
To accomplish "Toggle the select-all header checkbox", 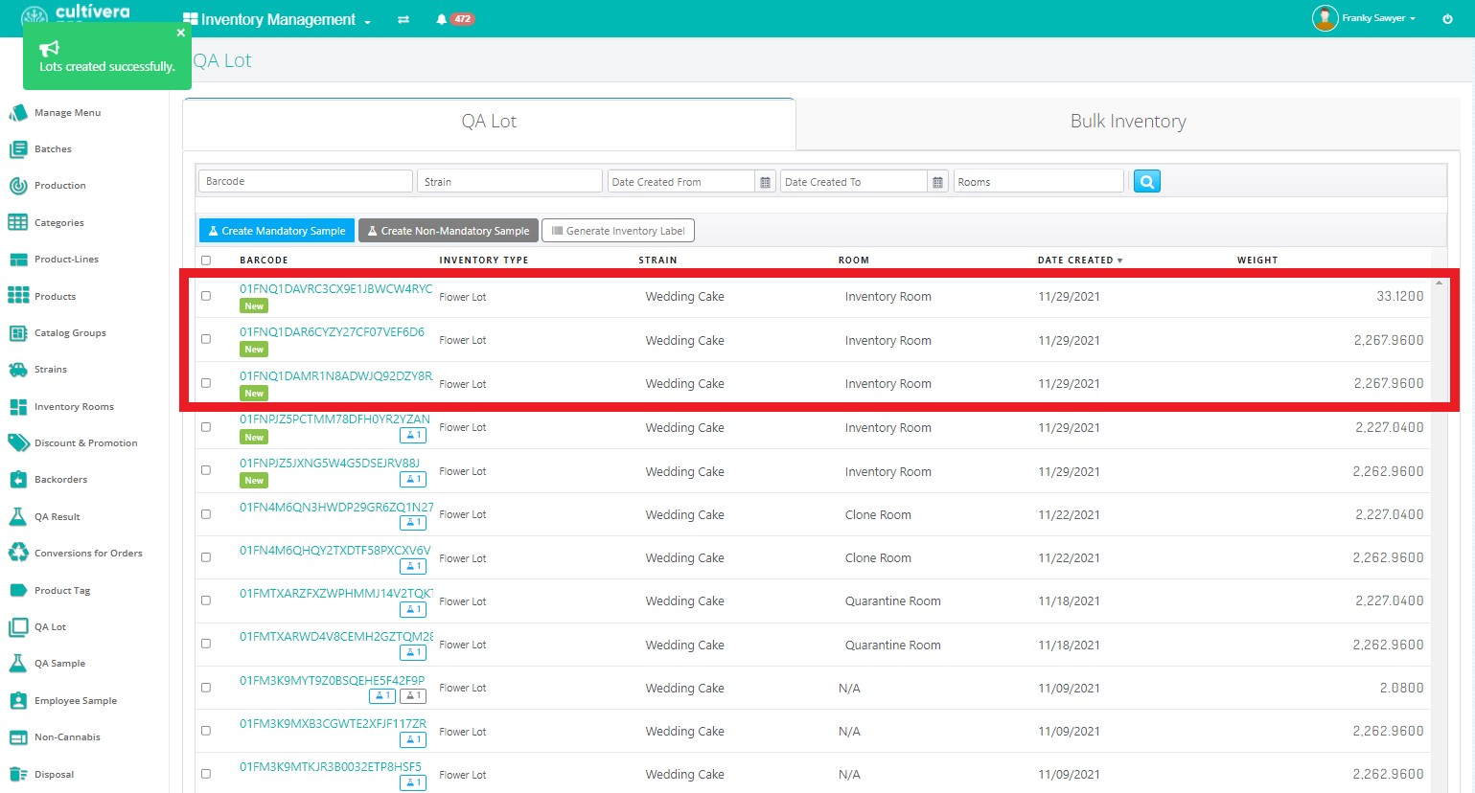I will (x=206, y=261).
